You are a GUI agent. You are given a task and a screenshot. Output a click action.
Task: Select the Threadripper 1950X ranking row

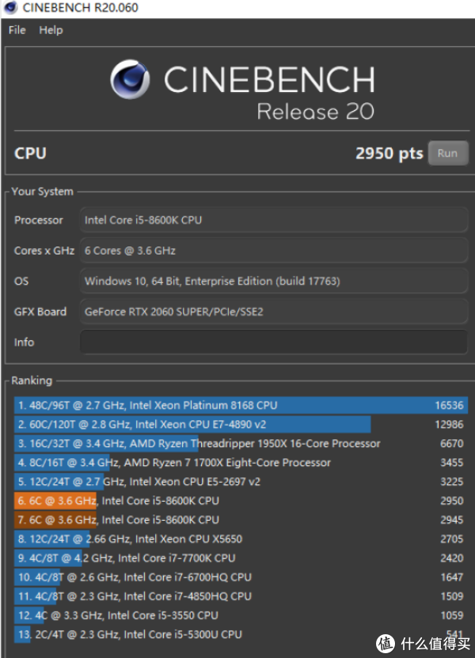241,444
